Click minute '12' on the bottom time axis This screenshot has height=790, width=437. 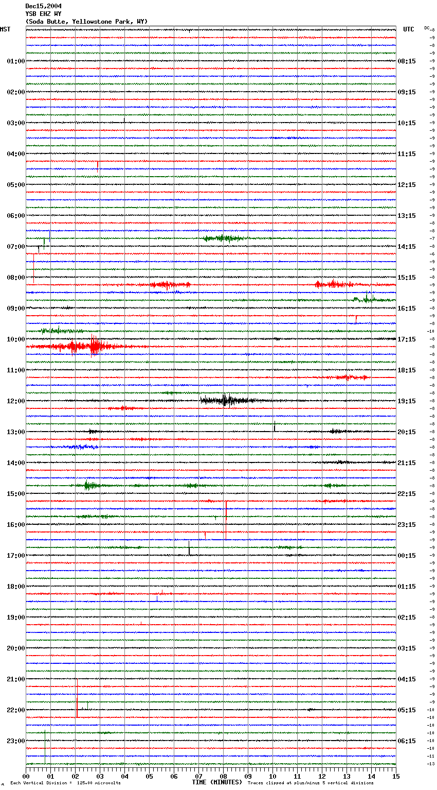coord(322,776)
